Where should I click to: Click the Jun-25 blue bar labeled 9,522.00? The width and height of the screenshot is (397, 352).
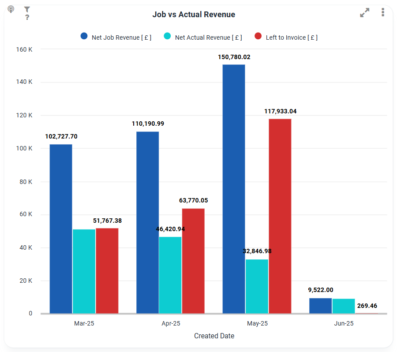click(320, 306)
